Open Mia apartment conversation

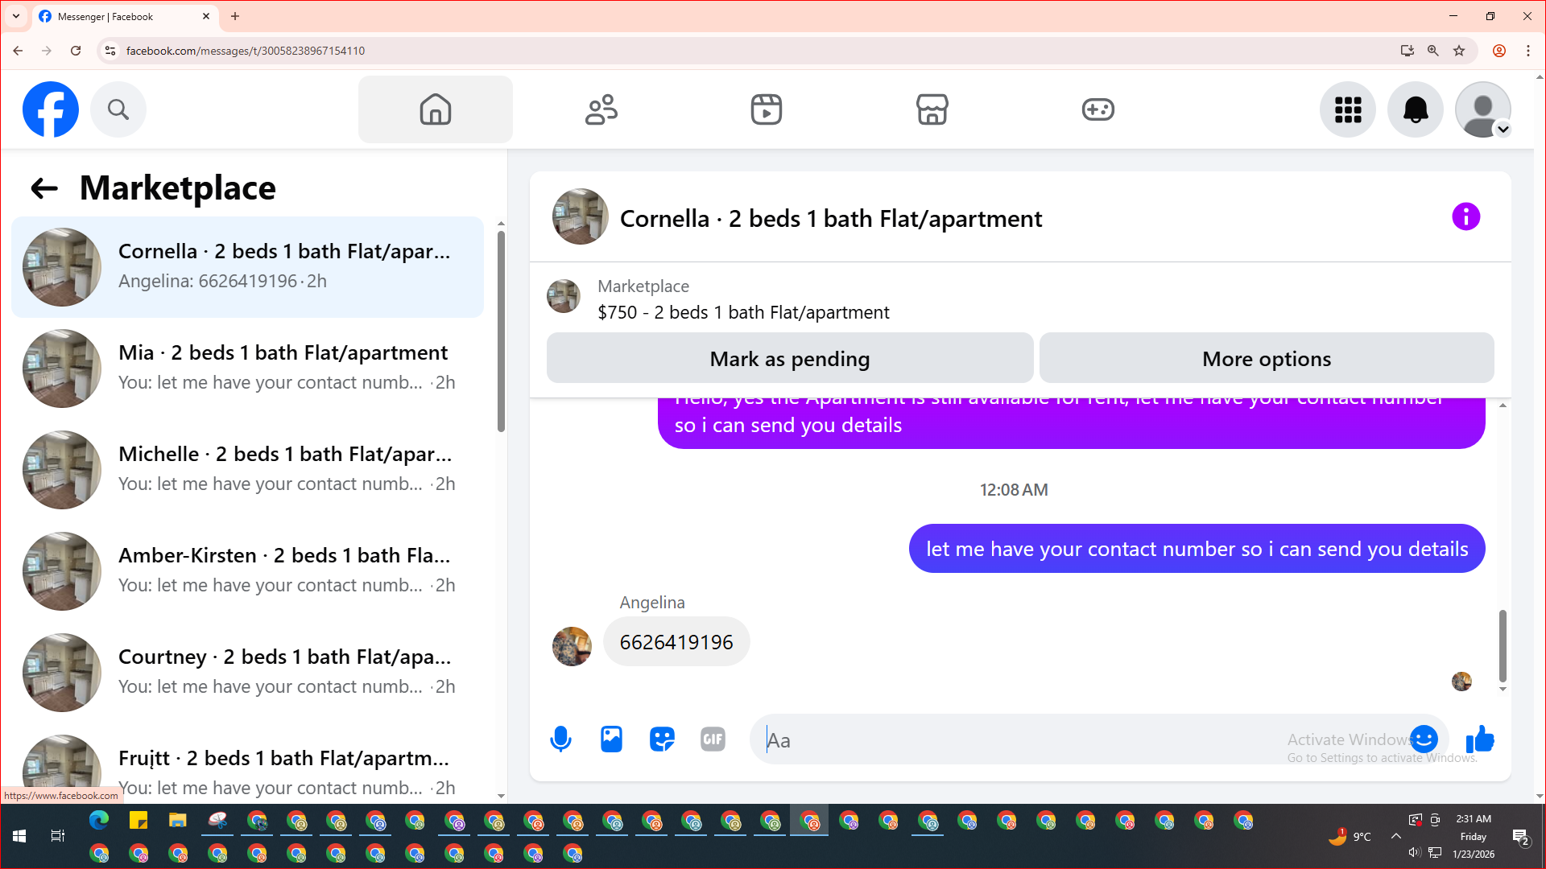tap(248, 369)
